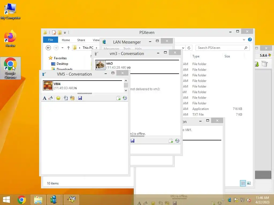The image size is (274, 205).
Task: Click the green-arrow documents icon in vm3 conversation
Action: (x=171, y=141)
